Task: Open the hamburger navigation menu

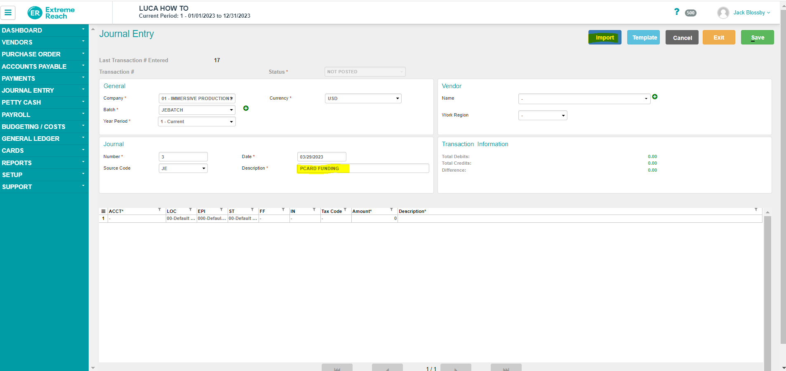Action: pos(8,13)
